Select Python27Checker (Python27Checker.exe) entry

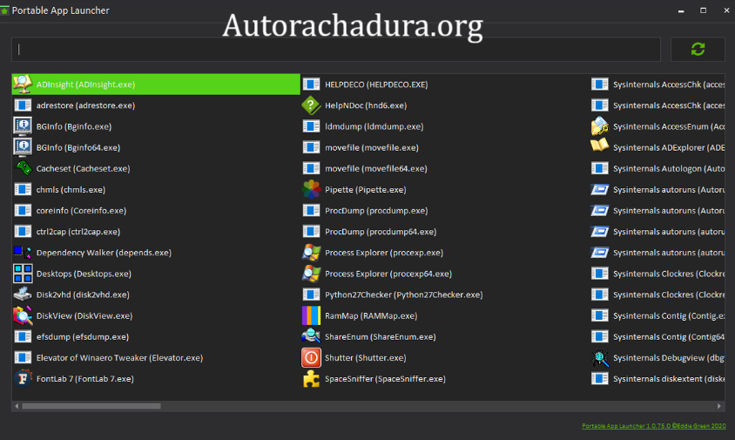click(444, 294)
